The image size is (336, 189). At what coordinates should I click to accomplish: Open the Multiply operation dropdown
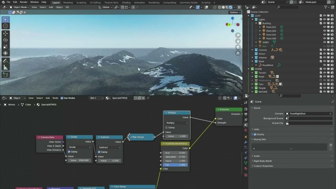[x=177, y=123]
